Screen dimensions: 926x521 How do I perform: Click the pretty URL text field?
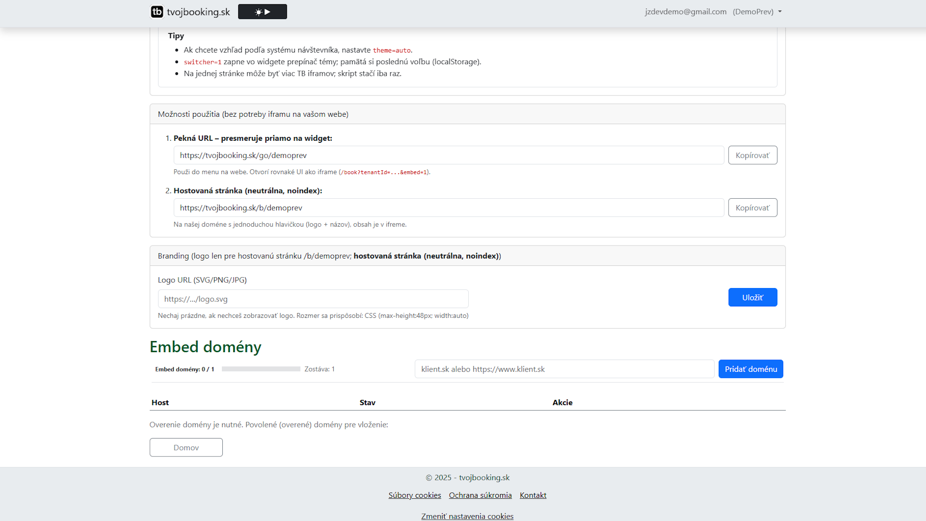tap(449, 155)
